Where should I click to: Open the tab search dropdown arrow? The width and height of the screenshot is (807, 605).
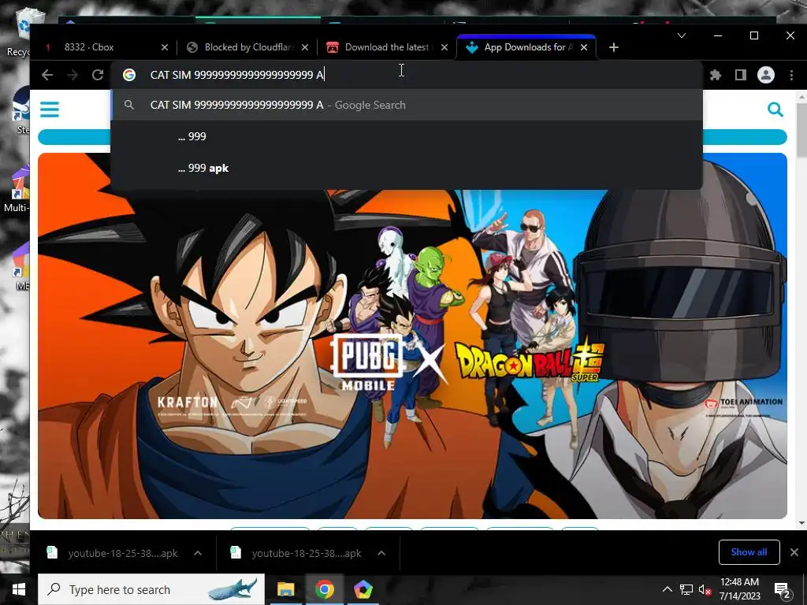(682, 35)
